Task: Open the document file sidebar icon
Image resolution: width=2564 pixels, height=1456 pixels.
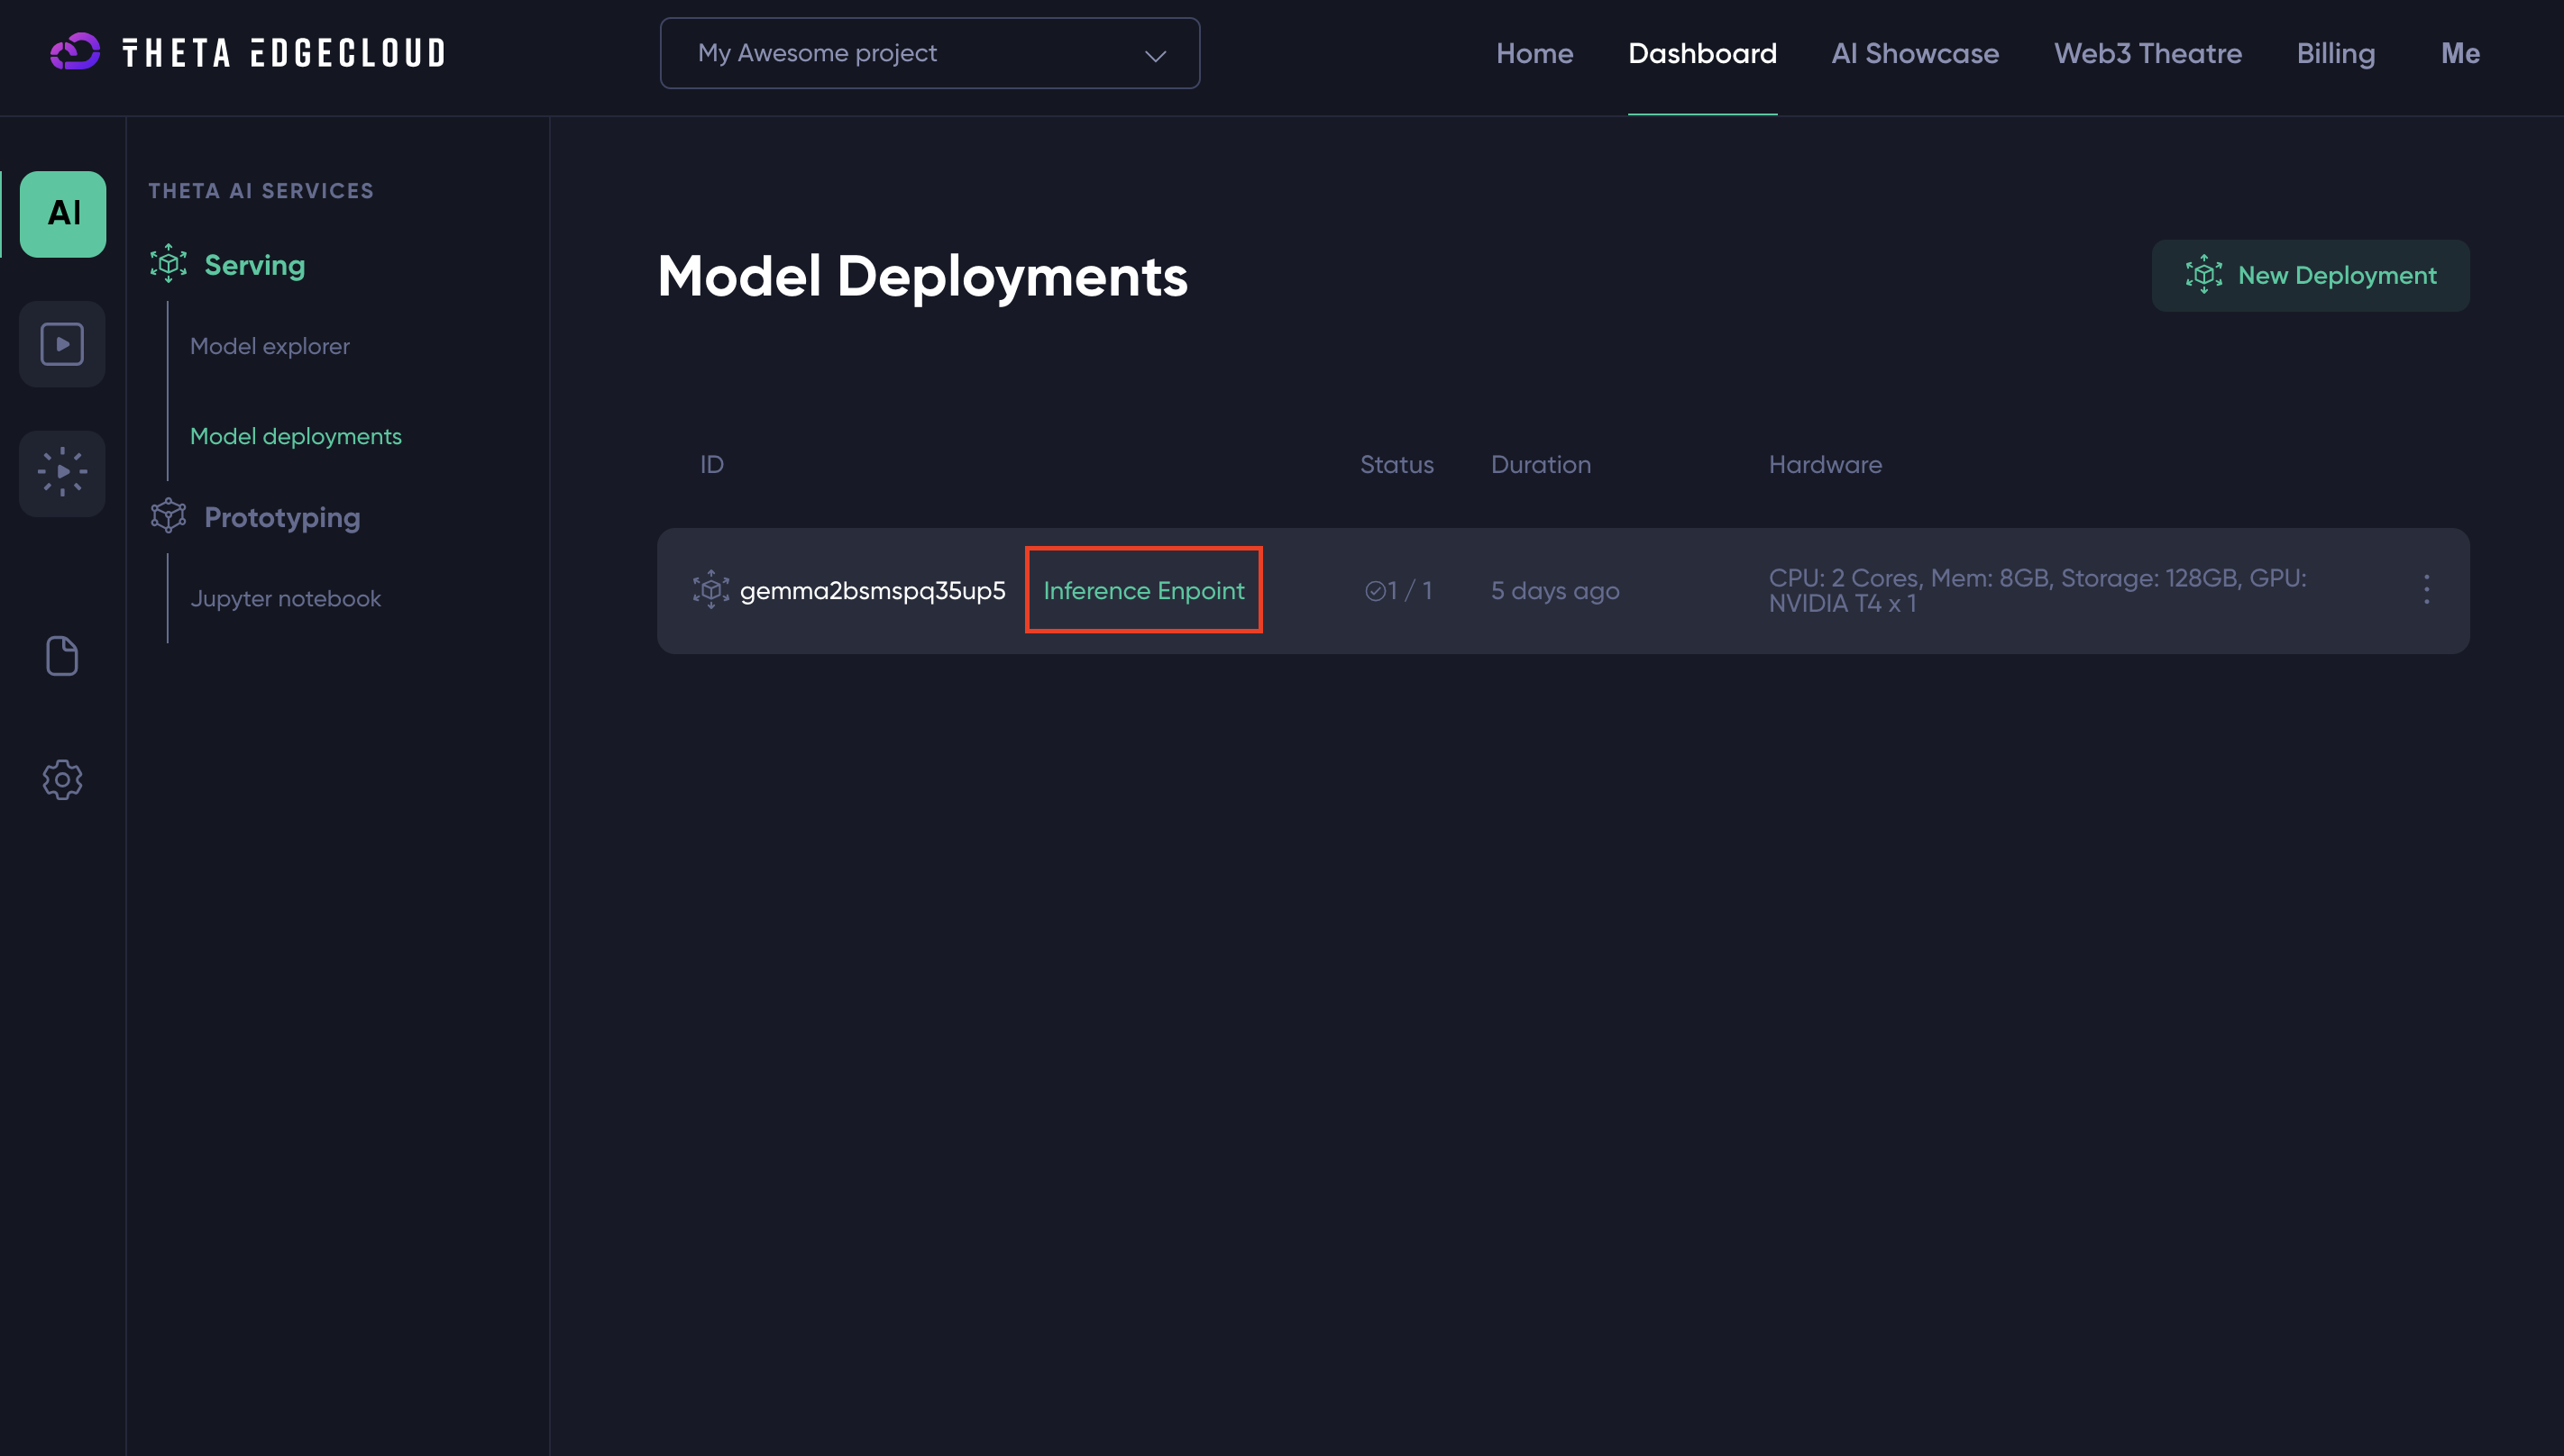Action: coord(62,656)
